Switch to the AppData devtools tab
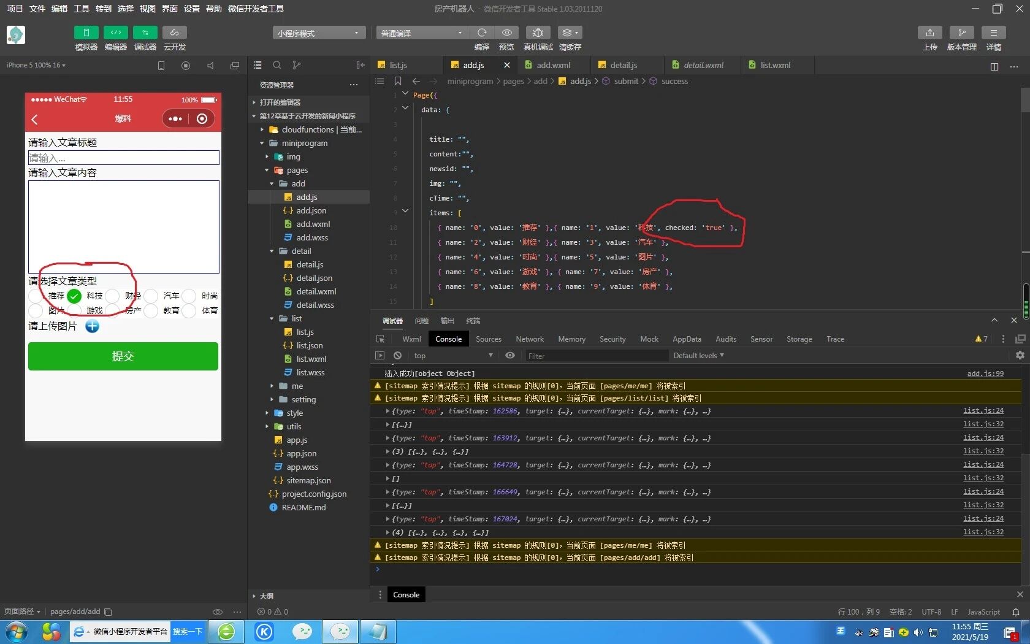 (687, 339)
